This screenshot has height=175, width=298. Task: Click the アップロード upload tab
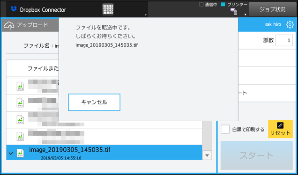click(30, 25)
